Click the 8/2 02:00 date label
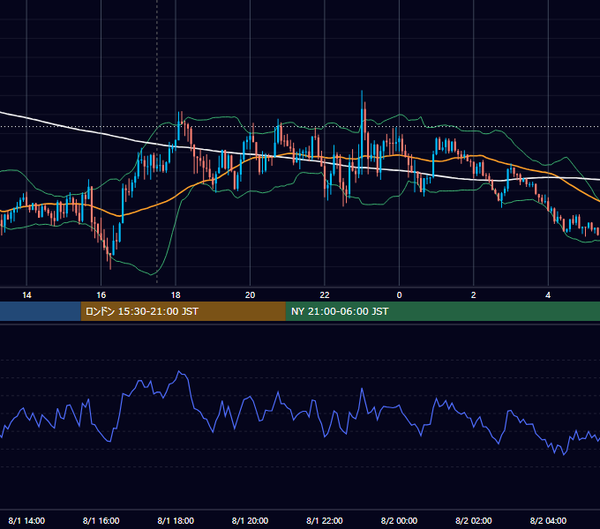The image size is (600, 529). (x=473, y=520)
